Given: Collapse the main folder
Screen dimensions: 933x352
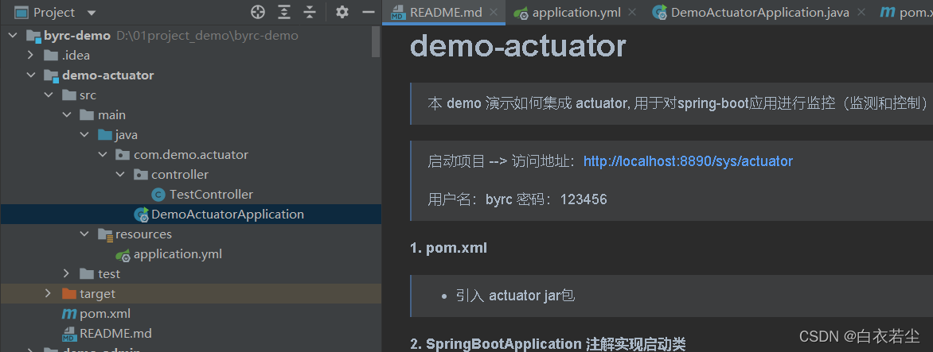Looking at the screenshot, I should click(66, 115).
